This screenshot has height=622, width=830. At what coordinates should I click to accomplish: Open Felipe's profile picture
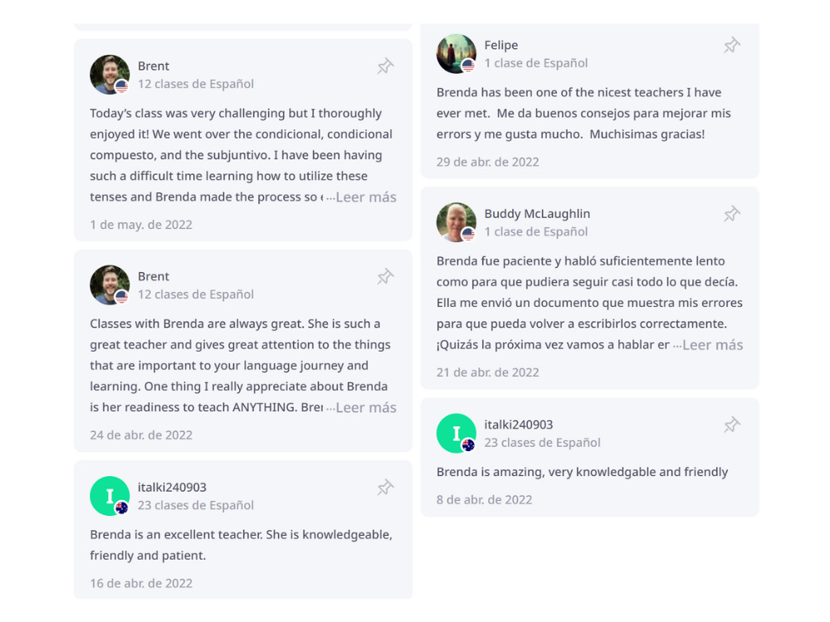pyautogui.click(x=456, y=54)
